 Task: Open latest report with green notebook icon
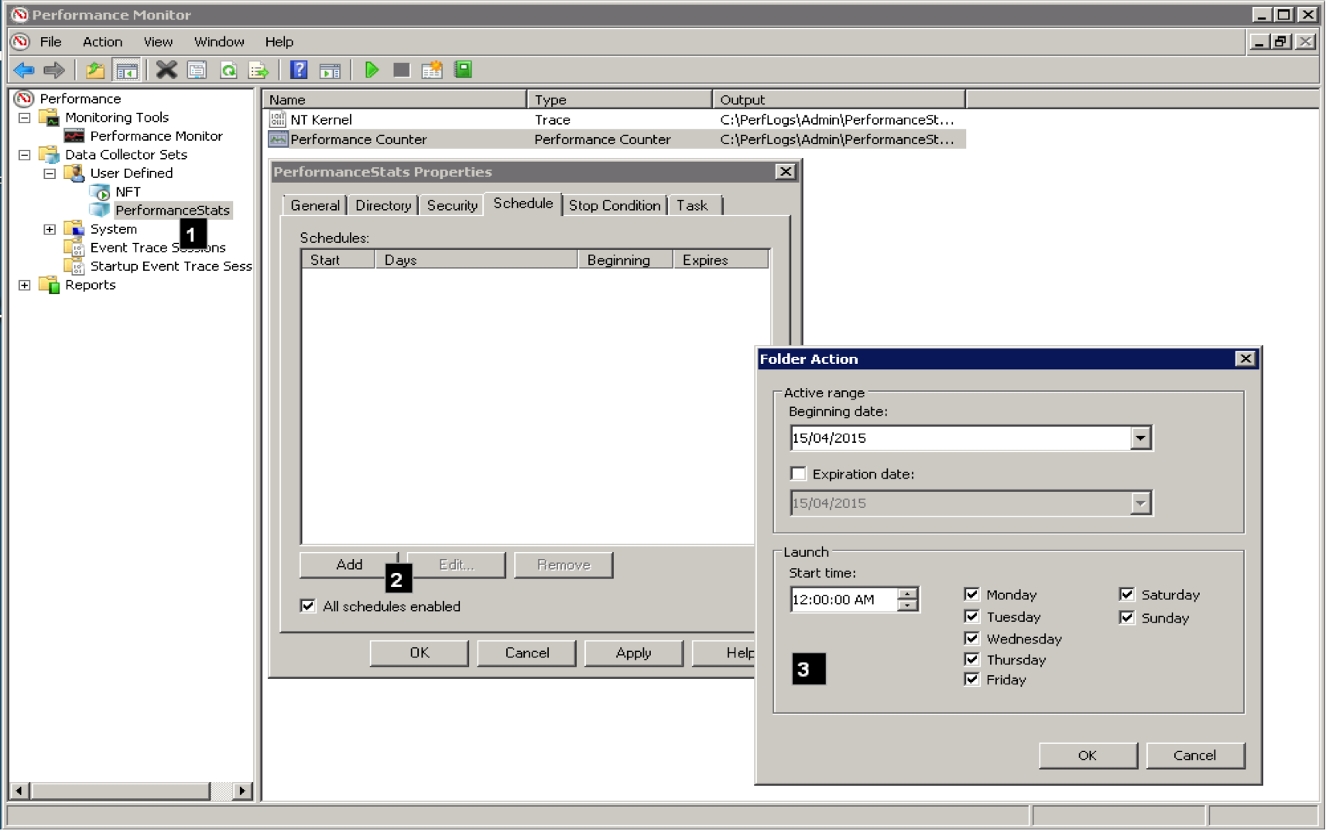coord(463,70)
